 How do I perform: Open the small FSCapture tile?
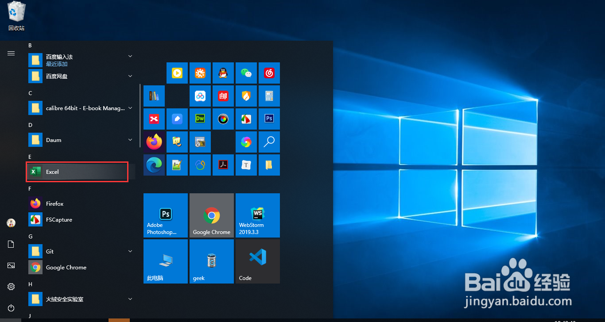[x=246, y=119]
